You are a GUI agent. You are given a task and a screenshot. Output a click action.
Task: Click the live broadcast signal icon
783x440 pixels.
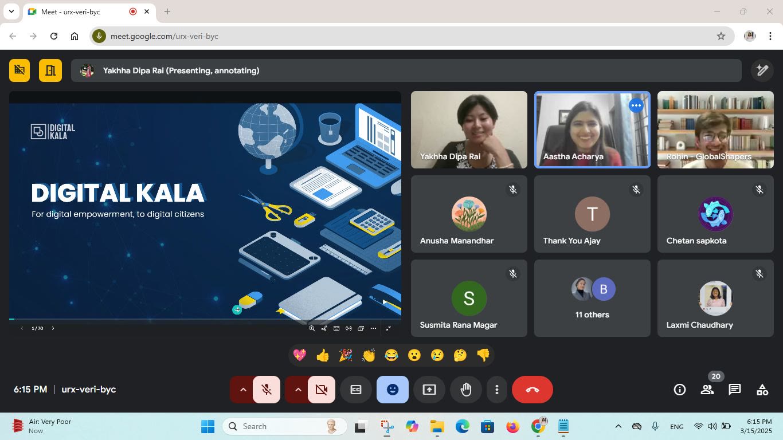(349, 328)
